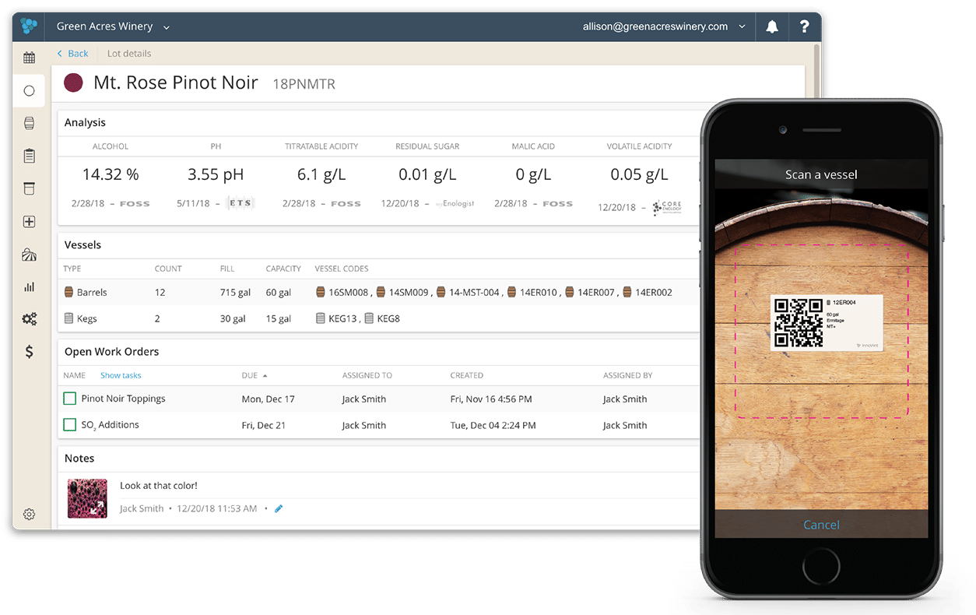Screen dimensions: 976x615
Task: Toggle the DUE column sort arrow
Action: [x=265, y=374]
